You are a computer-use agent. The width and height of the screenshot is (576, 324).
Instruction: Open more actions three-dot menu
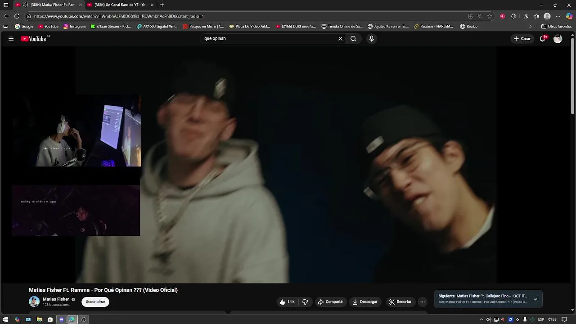423,302
